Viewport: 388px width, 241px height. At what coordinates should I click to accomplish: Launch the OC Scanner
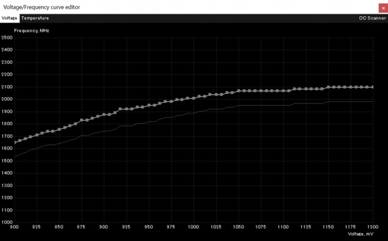(x=372, y=18)
